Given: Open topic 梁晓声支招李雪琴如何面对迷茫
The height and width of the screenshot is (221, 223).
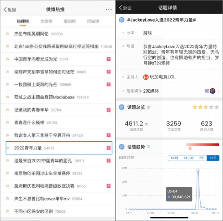Looking at the screenshot, I should pyautogui.click(x=58, y=72).
